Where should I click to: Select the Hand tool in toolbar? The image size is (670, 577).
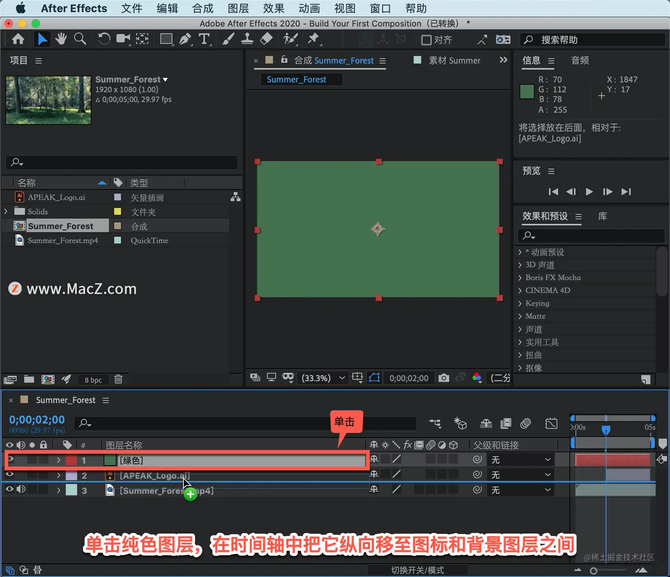tap(61, 39)
